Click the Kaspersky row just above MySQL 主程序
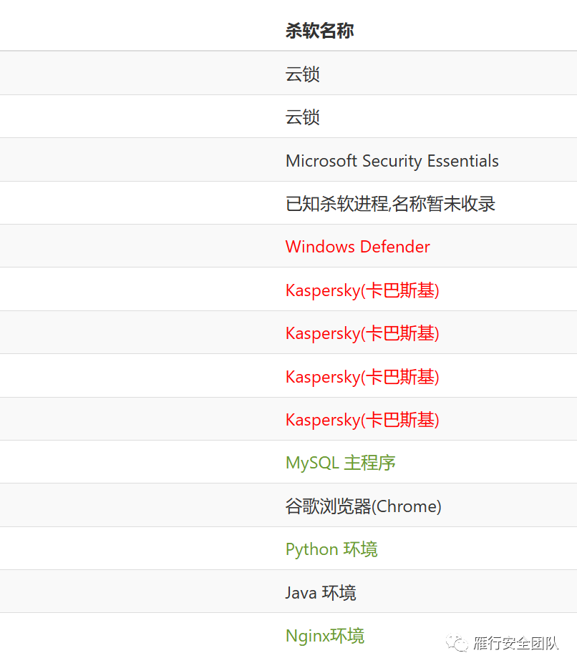 (x=288, y=419)
